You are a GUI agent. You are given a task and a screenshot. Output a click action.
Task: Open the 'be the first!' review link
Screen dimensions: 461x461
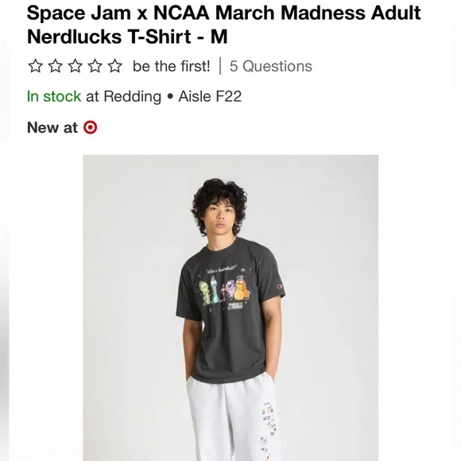click(x=172, y=66)
